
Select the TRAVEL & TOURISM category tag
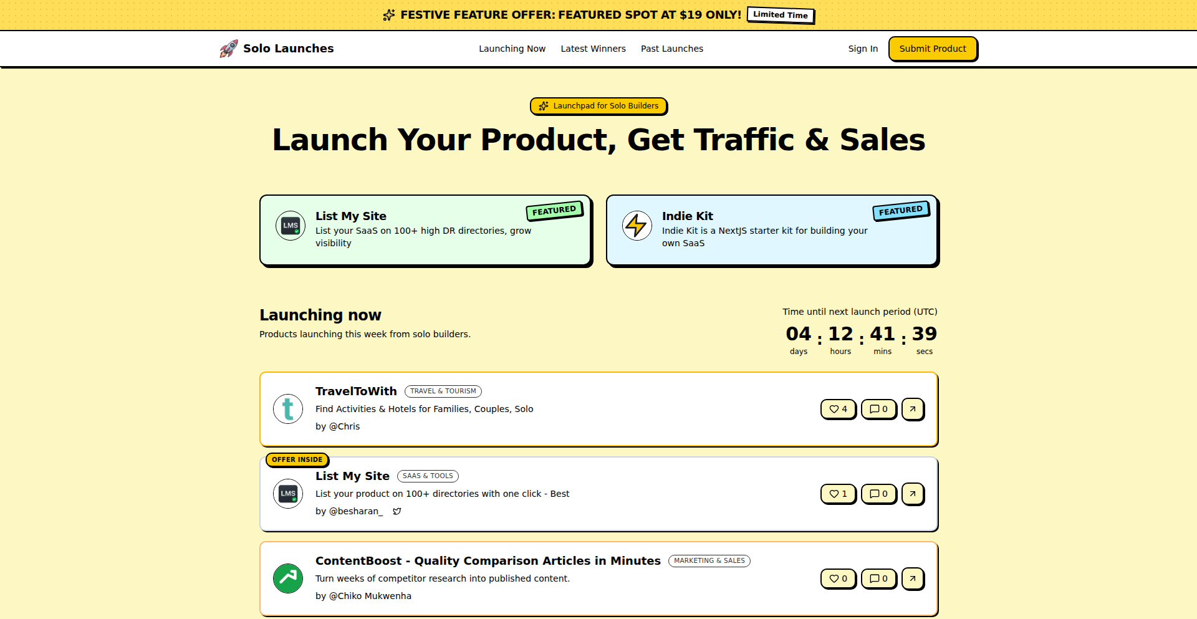443,391
